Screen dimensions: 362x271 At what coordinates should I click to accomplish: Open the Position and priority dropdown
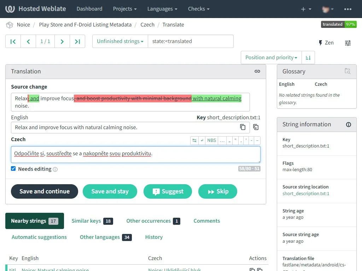click(x=271, y=58)
